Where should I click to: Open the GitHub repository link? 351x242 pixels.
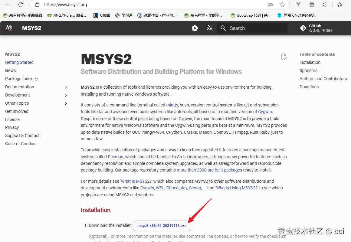[316, 28]
